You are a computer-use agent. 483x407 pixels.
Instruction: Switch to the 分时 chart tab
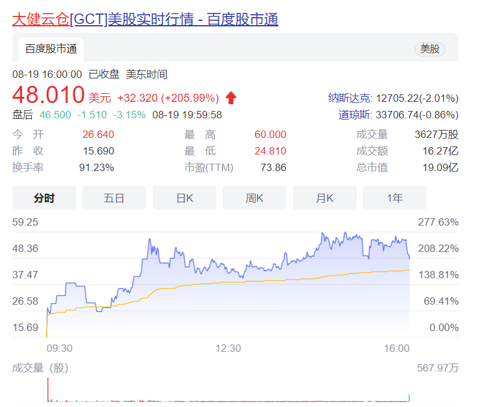(44, 198)
